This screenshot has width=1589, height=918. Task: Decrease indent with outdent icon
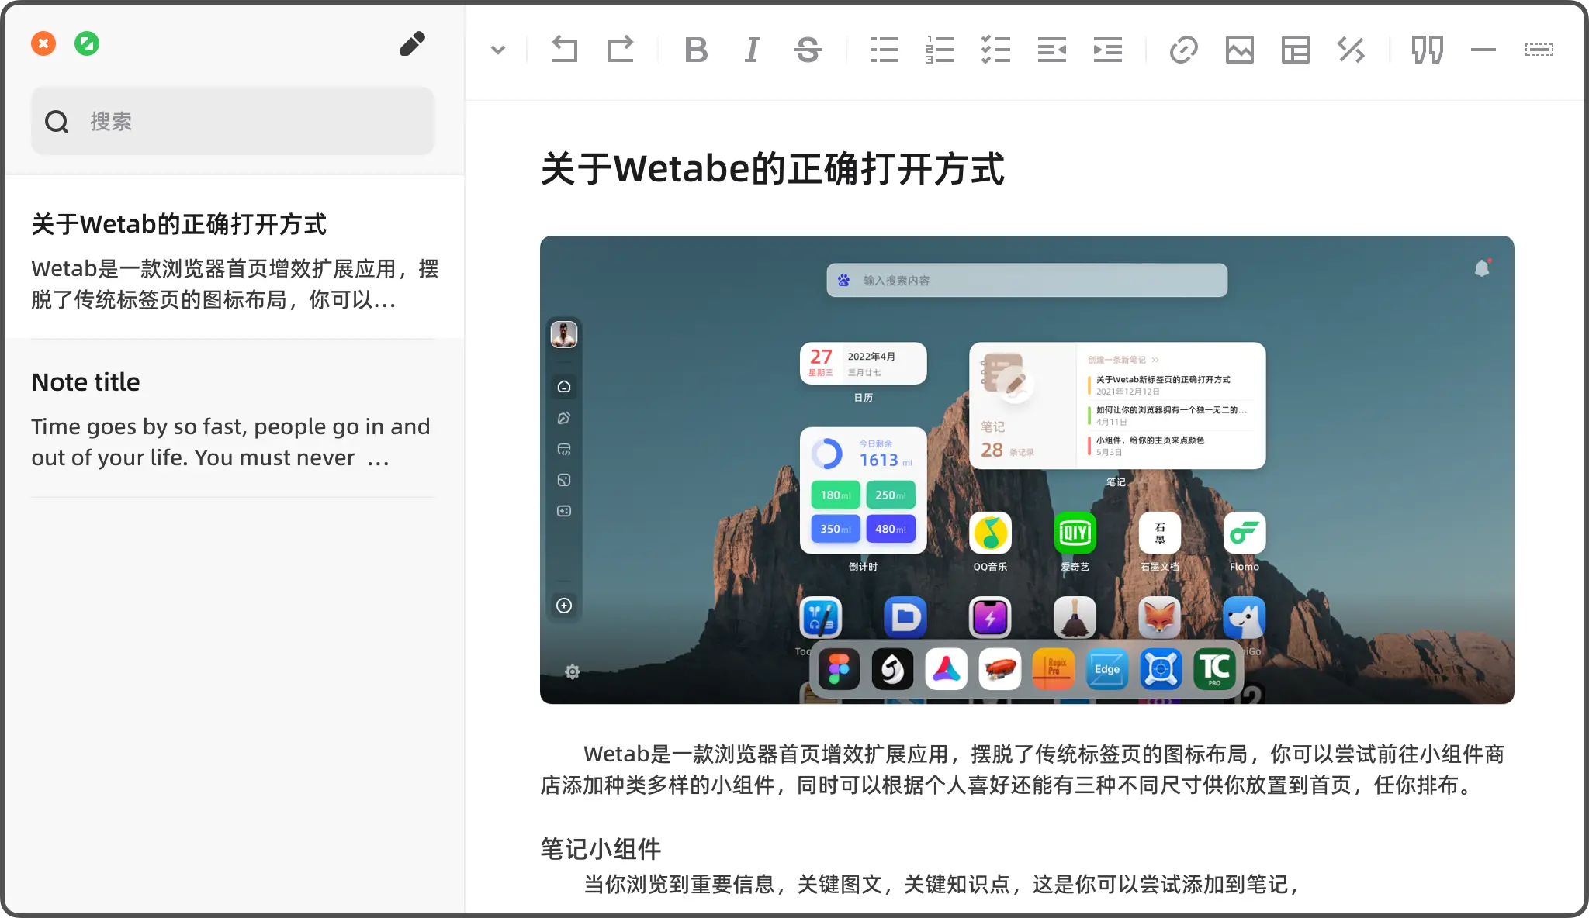pos(1051,50)
